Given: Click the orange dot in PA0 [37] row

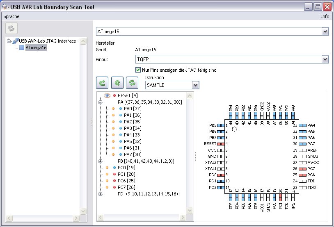Looking at the screenshot, I should (113, 109).
